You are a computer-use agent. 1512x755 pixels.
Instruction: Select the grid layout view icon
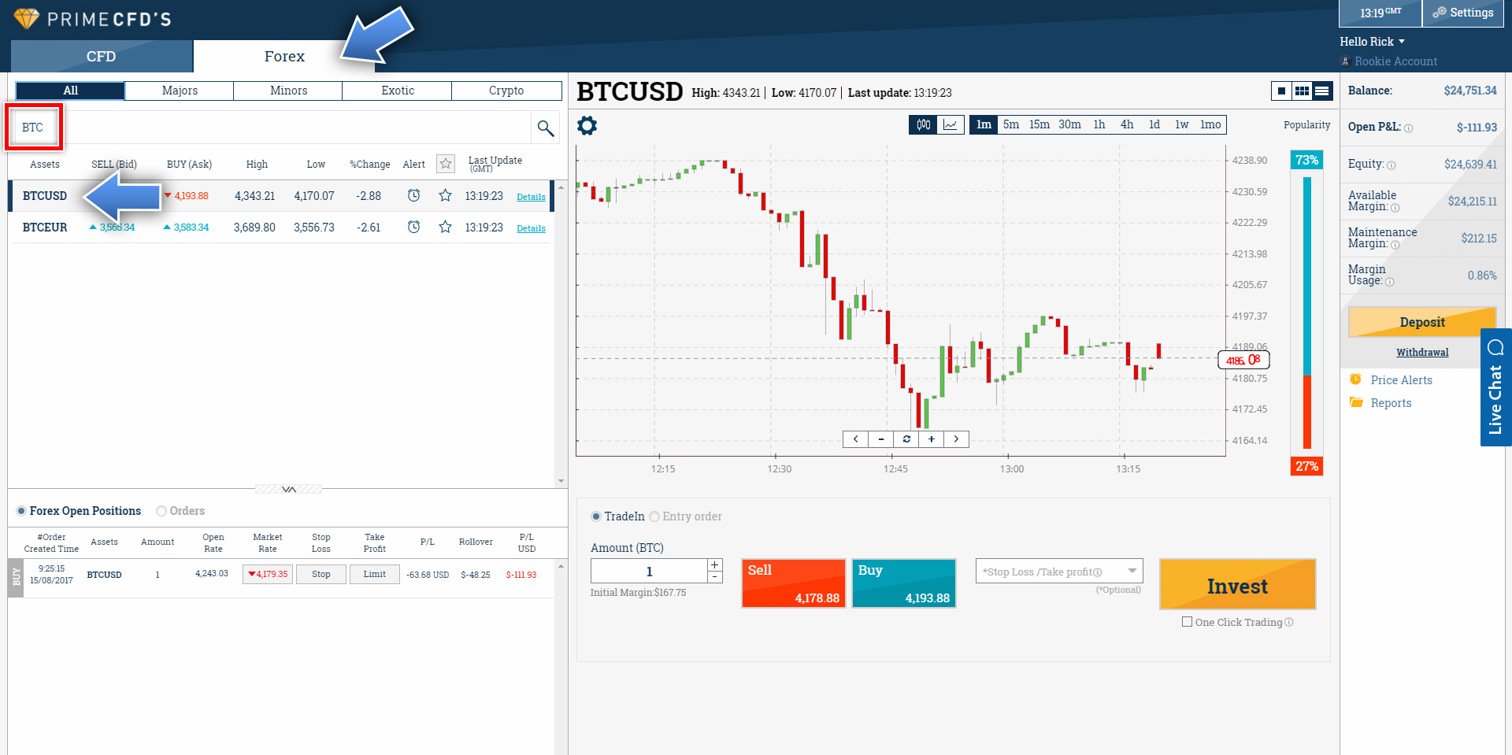click(x=1302, y=91)
